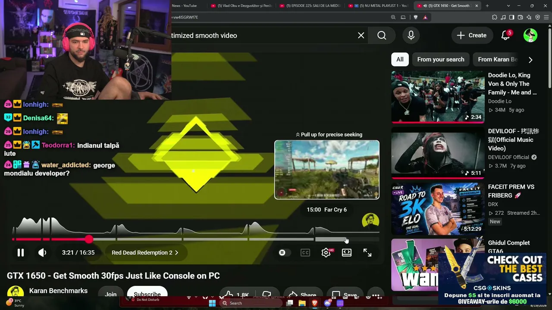The width and height of the screenshot is (552, 310).
Task: Open the video in full screen
Action: [x=367, y=253]
